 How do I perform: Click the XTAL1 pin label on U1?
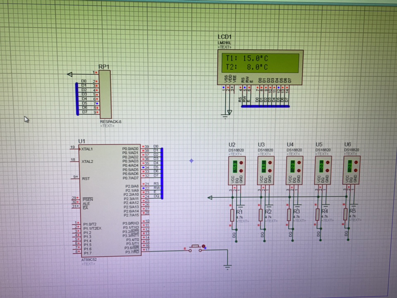pyautogui.click(x=87, y=149)
